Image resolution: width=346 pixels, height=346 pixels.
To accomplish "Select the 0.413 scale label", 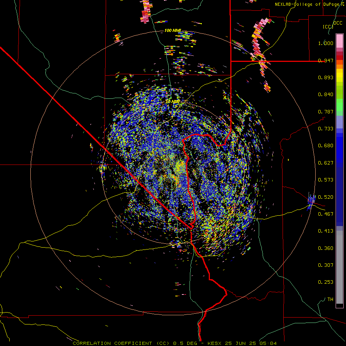I will coord(326,231).
